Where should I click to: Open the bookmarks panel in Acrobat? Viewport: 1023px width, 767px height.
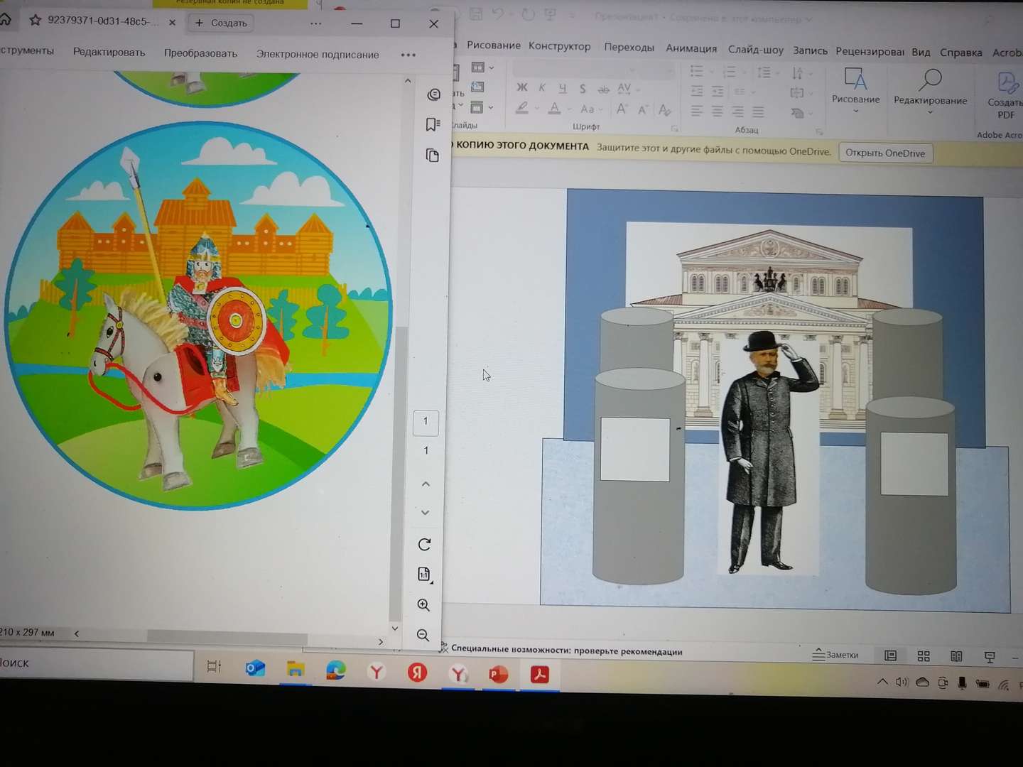tap(433, 124)
